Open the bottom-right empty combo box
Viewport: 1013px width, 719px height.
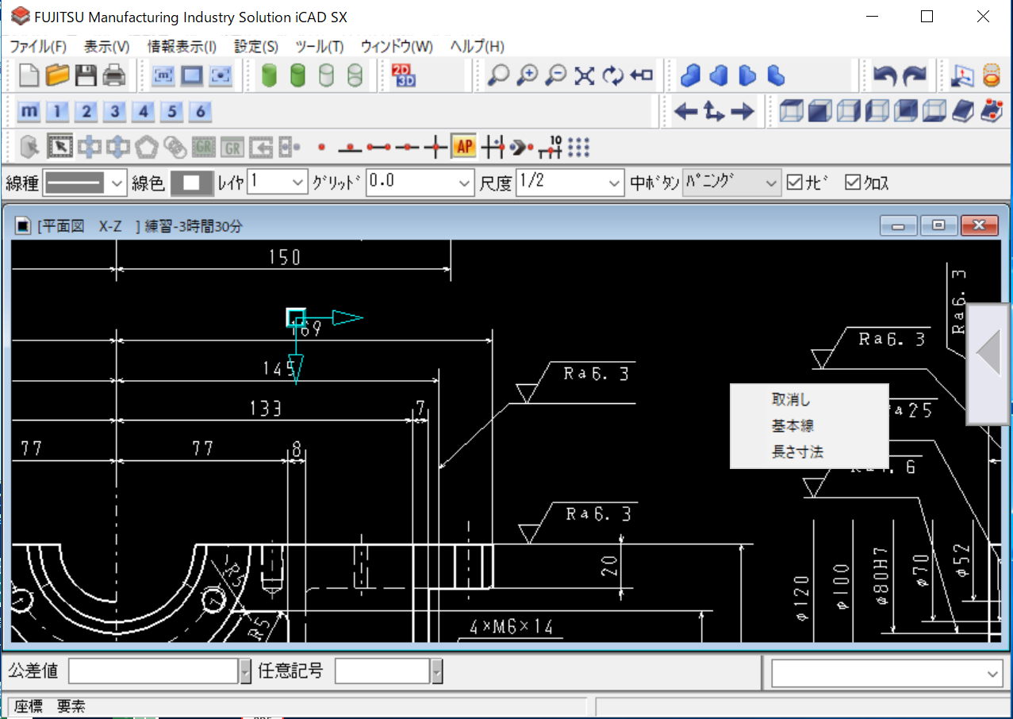[888, 674]
